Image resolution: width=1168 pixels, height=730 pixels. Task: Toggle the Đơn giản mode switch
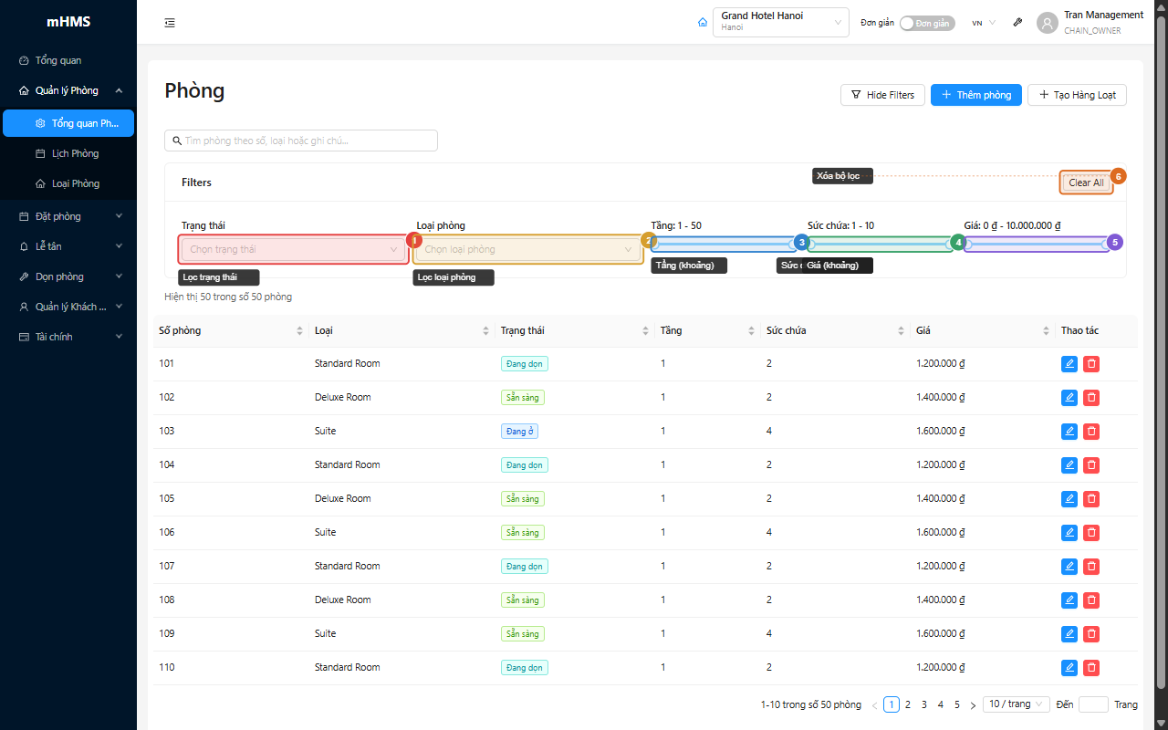click(x=927, y=23)
